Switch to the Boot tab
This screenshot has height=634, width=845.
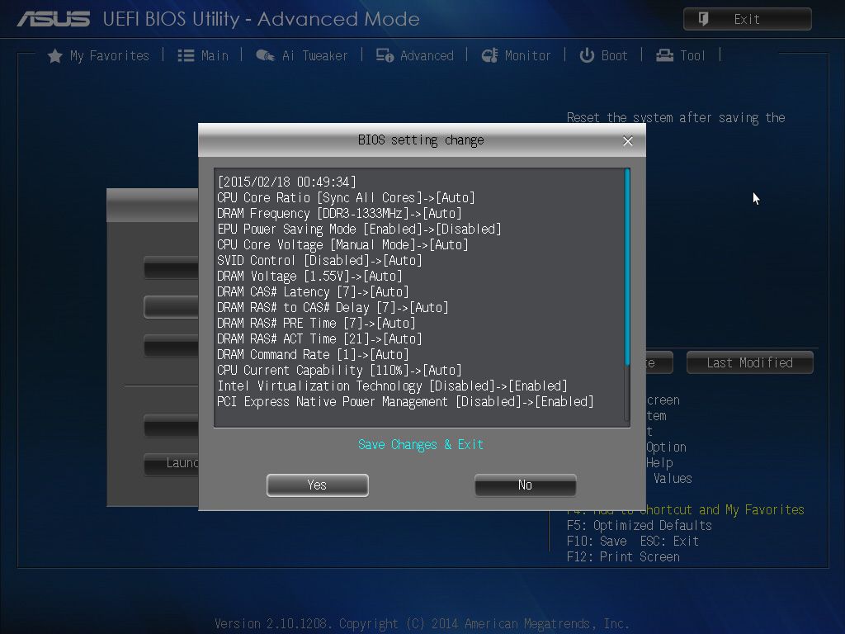603,55
